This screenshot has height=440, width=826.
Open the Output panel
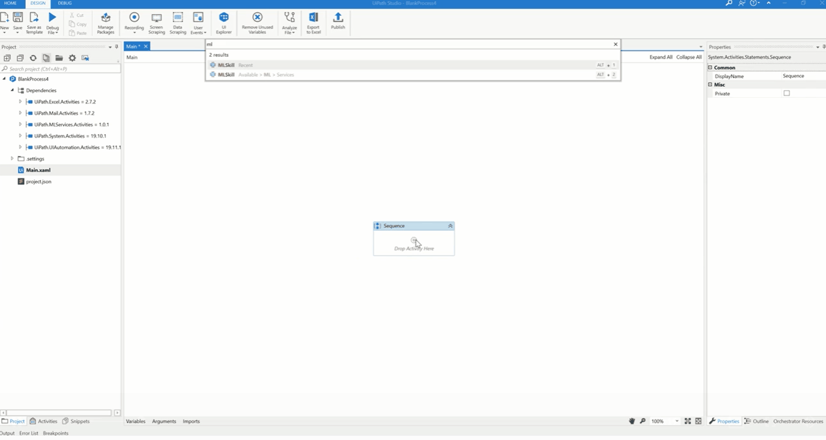click(7, 433)
